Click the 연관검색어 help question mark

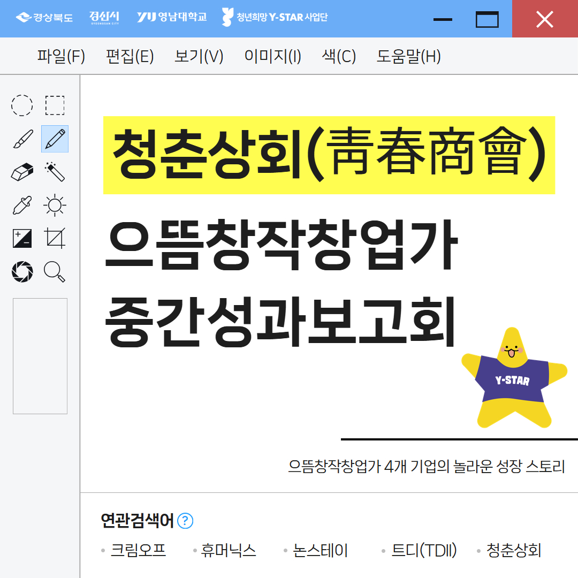click(185, 521)
